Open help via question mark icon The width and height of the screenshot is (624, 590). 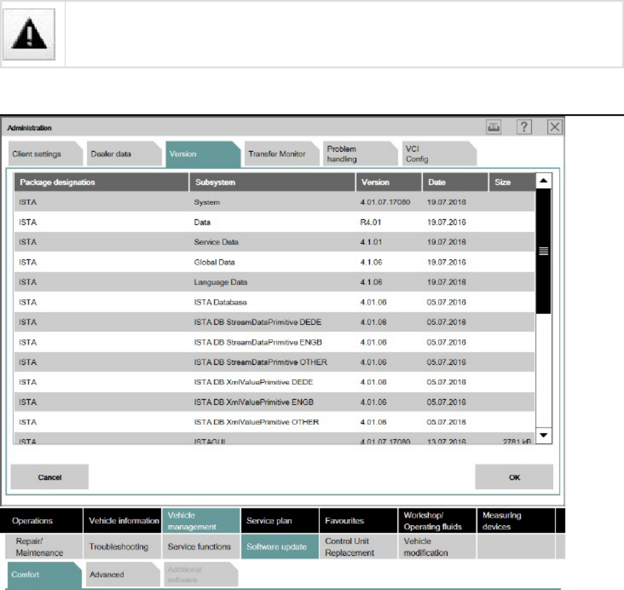[524, 127]
